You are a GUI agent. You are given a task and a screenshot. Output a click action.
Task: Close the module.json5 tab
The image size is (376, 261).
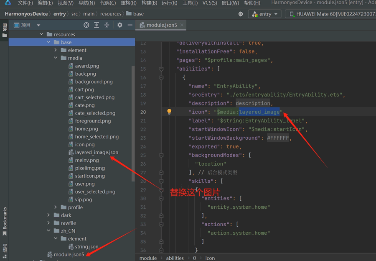tap(182, 25)
